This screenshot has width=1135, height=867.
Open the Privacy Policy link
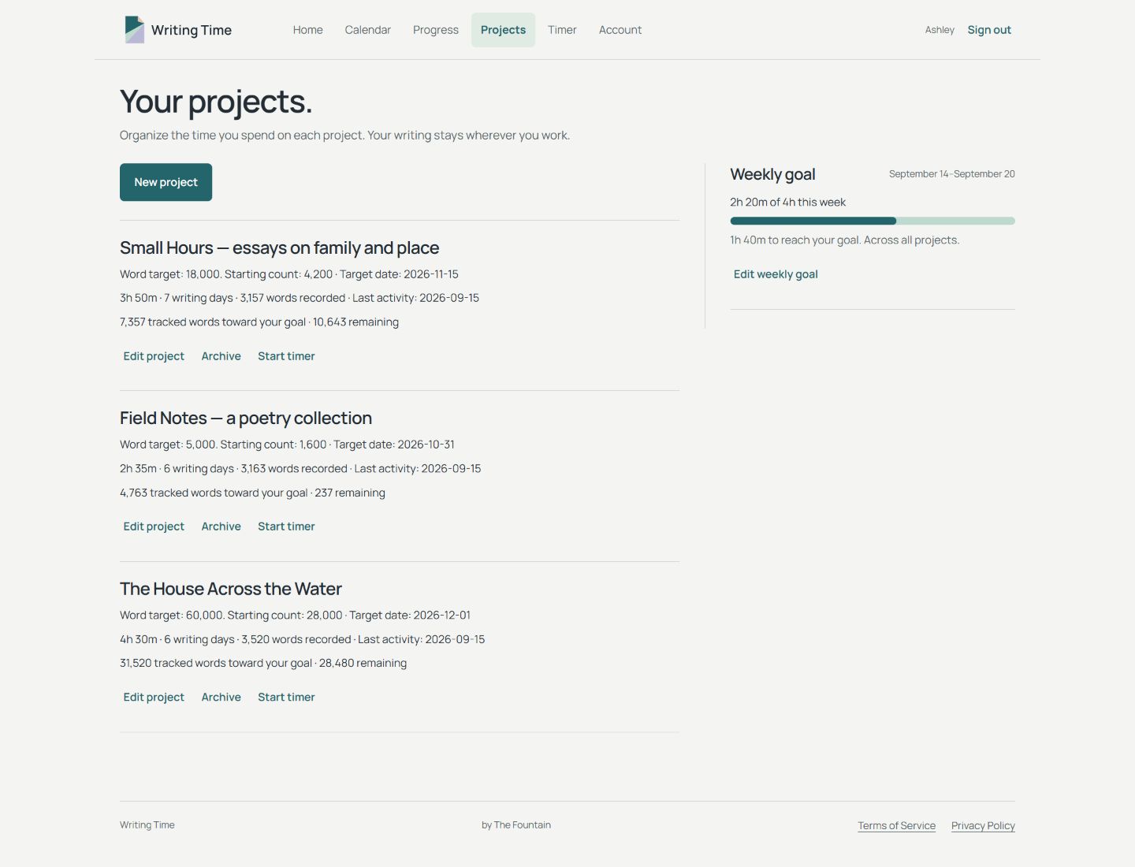[x=983, y=826]
